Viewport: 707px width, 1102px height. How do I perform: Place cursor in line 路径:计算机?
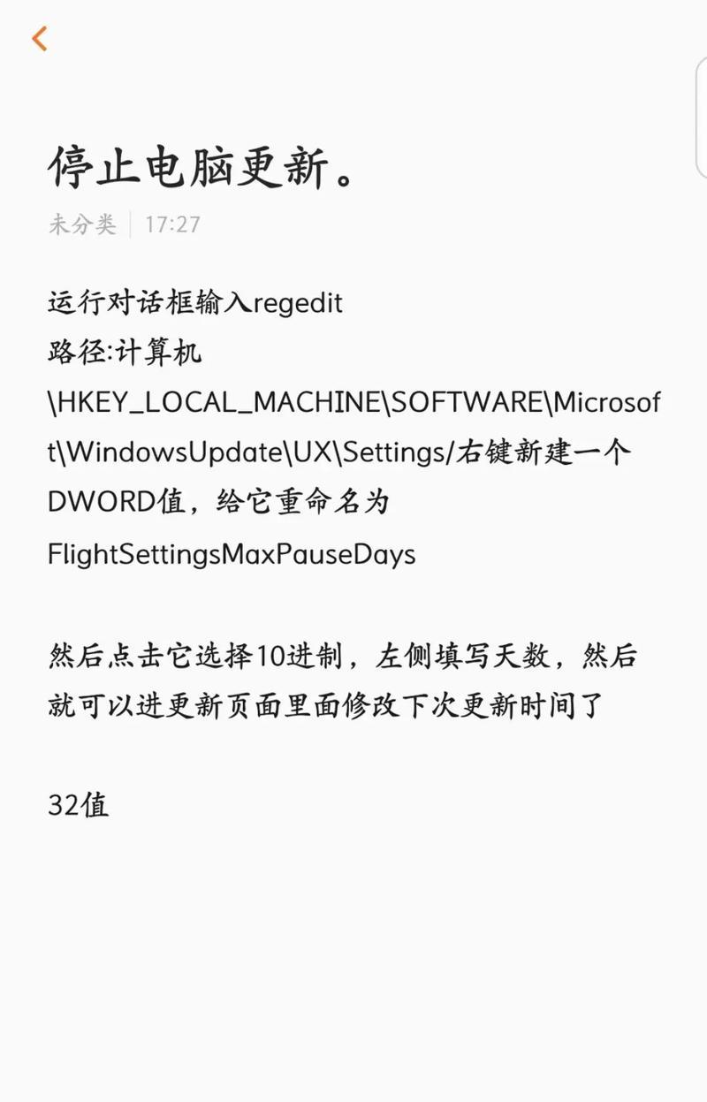125,353
